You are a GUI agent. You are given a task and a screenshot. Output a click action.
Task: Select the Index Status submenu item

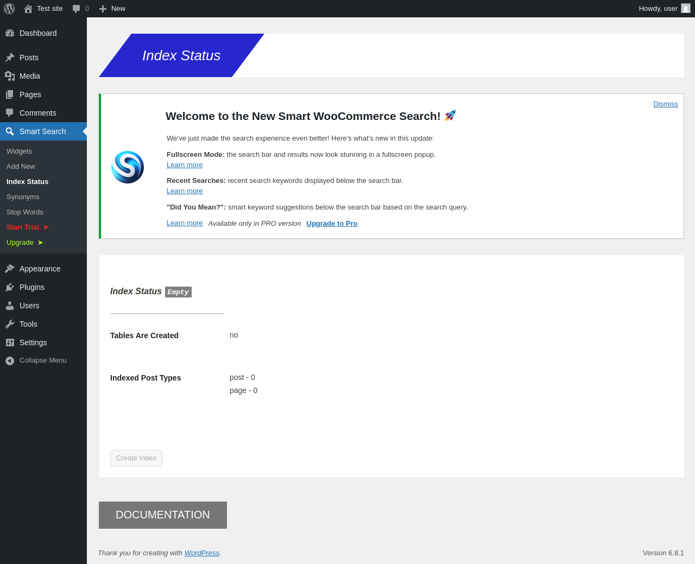pos(43,182)
